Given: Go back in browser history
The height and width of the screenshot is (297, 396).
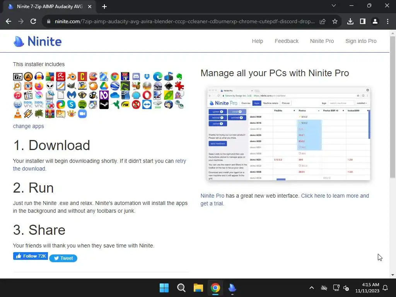Looking at the screenshot, I should (x=9, y=22).
